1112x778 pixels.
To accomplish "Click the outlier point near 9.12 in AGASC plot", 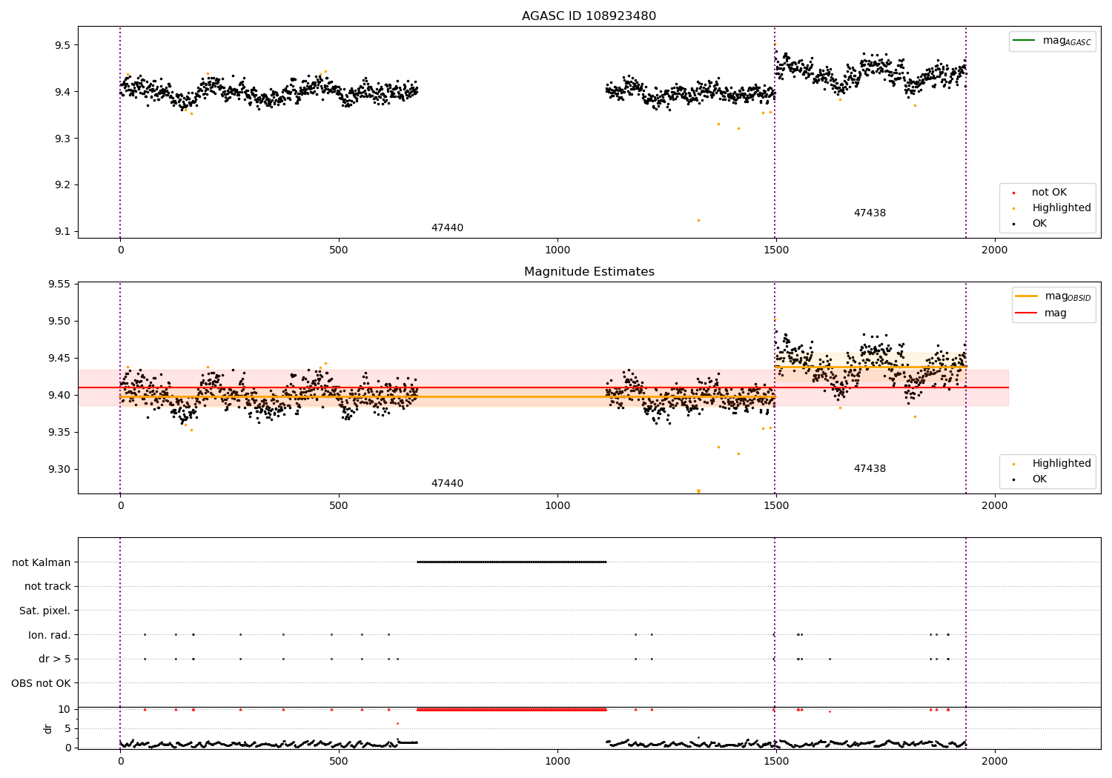I will pyautogui.click(x=698, y=220).
